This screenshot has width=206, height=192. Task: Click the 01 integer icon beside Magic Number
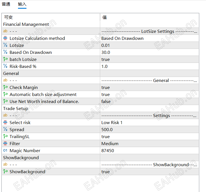pos(5,150)
